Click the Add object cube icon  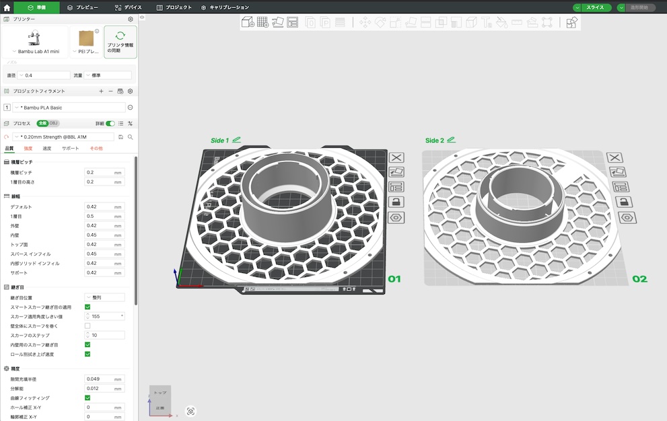click(248, 22)
